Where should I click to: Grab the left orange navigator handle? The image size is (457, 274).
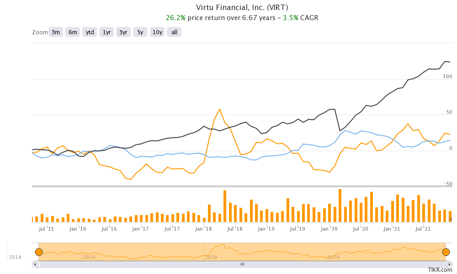(39, 252)
